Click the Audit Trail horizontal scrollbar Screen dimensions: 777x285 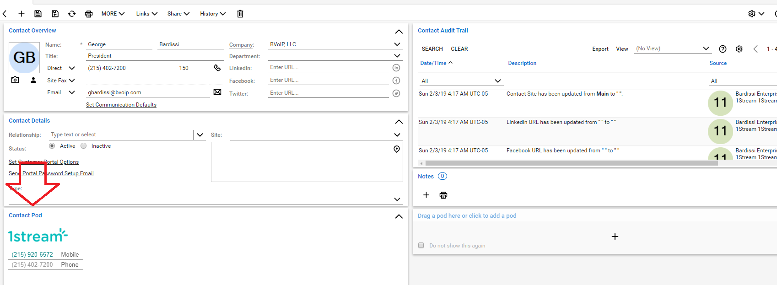572,163
